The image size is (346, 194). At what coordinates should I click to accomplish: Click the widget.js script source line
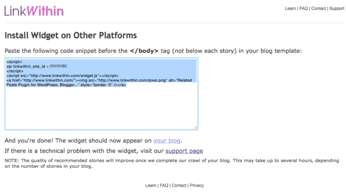click(62, 76)
